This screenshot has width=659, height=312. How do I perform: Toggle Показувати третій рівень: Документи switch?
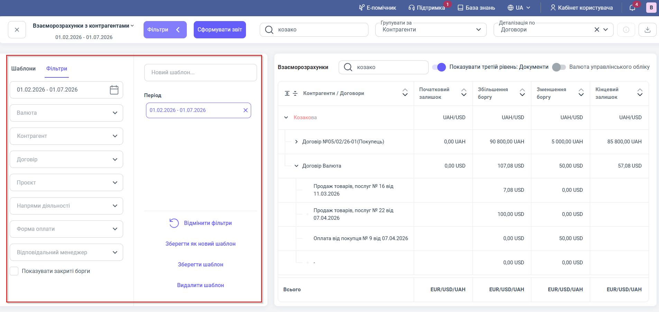pos(439,67)
